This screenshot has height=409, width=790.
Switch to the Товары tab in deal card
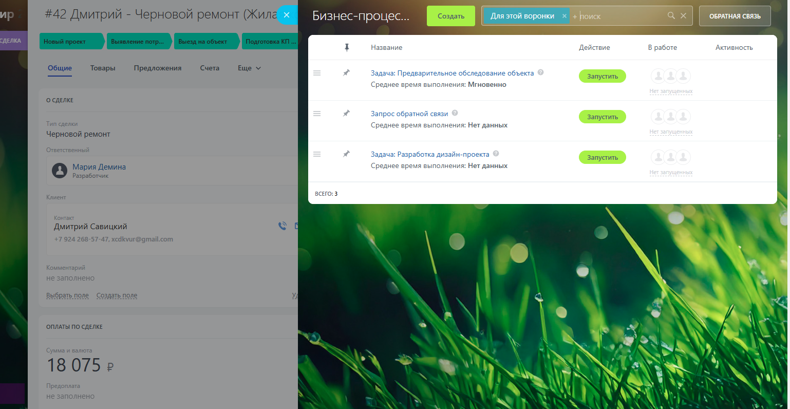point(103,68)
